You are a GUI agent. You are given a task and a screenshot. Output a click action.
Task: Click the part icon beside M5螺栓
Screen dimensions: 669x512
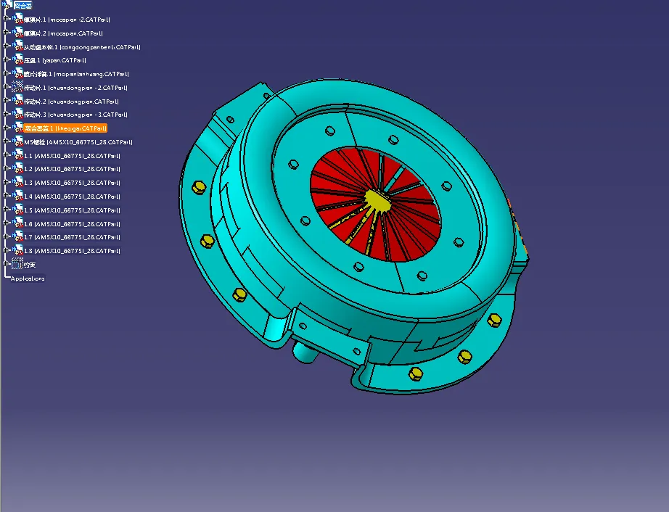point(17,141)
